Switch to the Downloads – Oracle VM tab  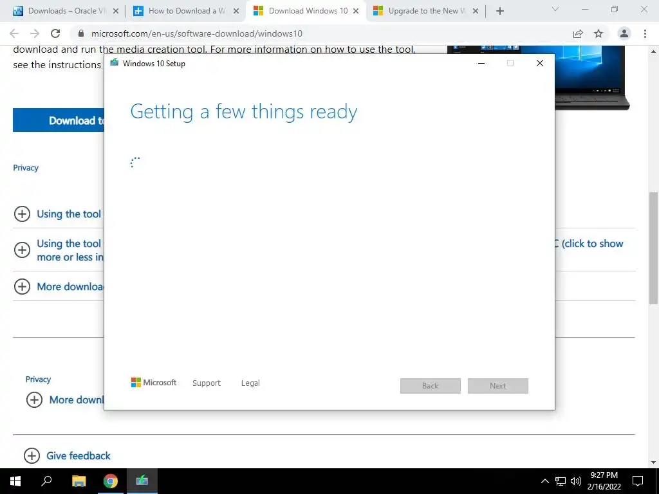[x=66, y=11]
